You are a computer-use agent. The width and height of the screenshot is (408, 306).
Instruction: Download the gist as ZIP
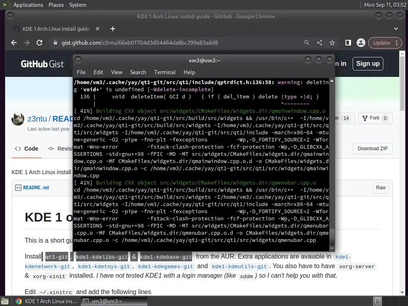(373, 149)
